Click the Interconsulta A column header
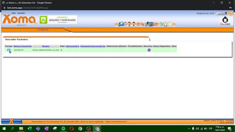 tap(72, 46)
